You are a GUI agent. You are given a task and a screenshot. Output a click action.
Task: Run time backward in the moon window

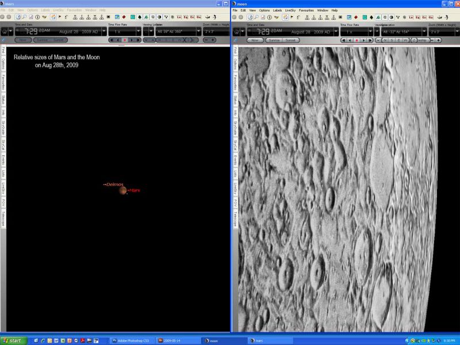pyautogui.click(x=350, y=40)
